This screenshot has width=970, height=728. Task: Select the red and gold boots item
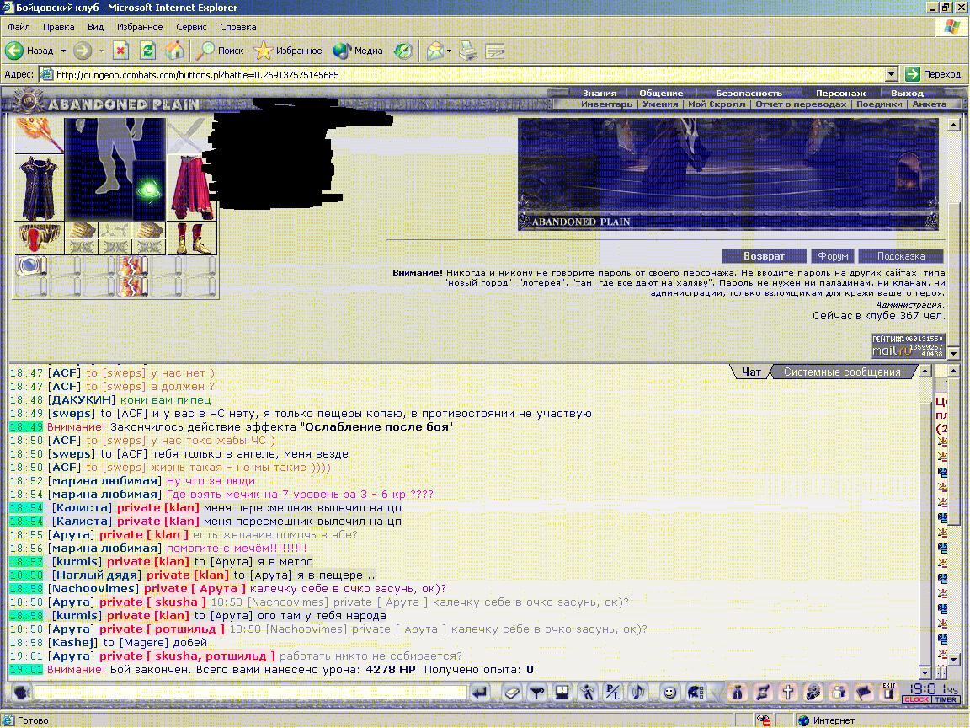click(192, 238)
